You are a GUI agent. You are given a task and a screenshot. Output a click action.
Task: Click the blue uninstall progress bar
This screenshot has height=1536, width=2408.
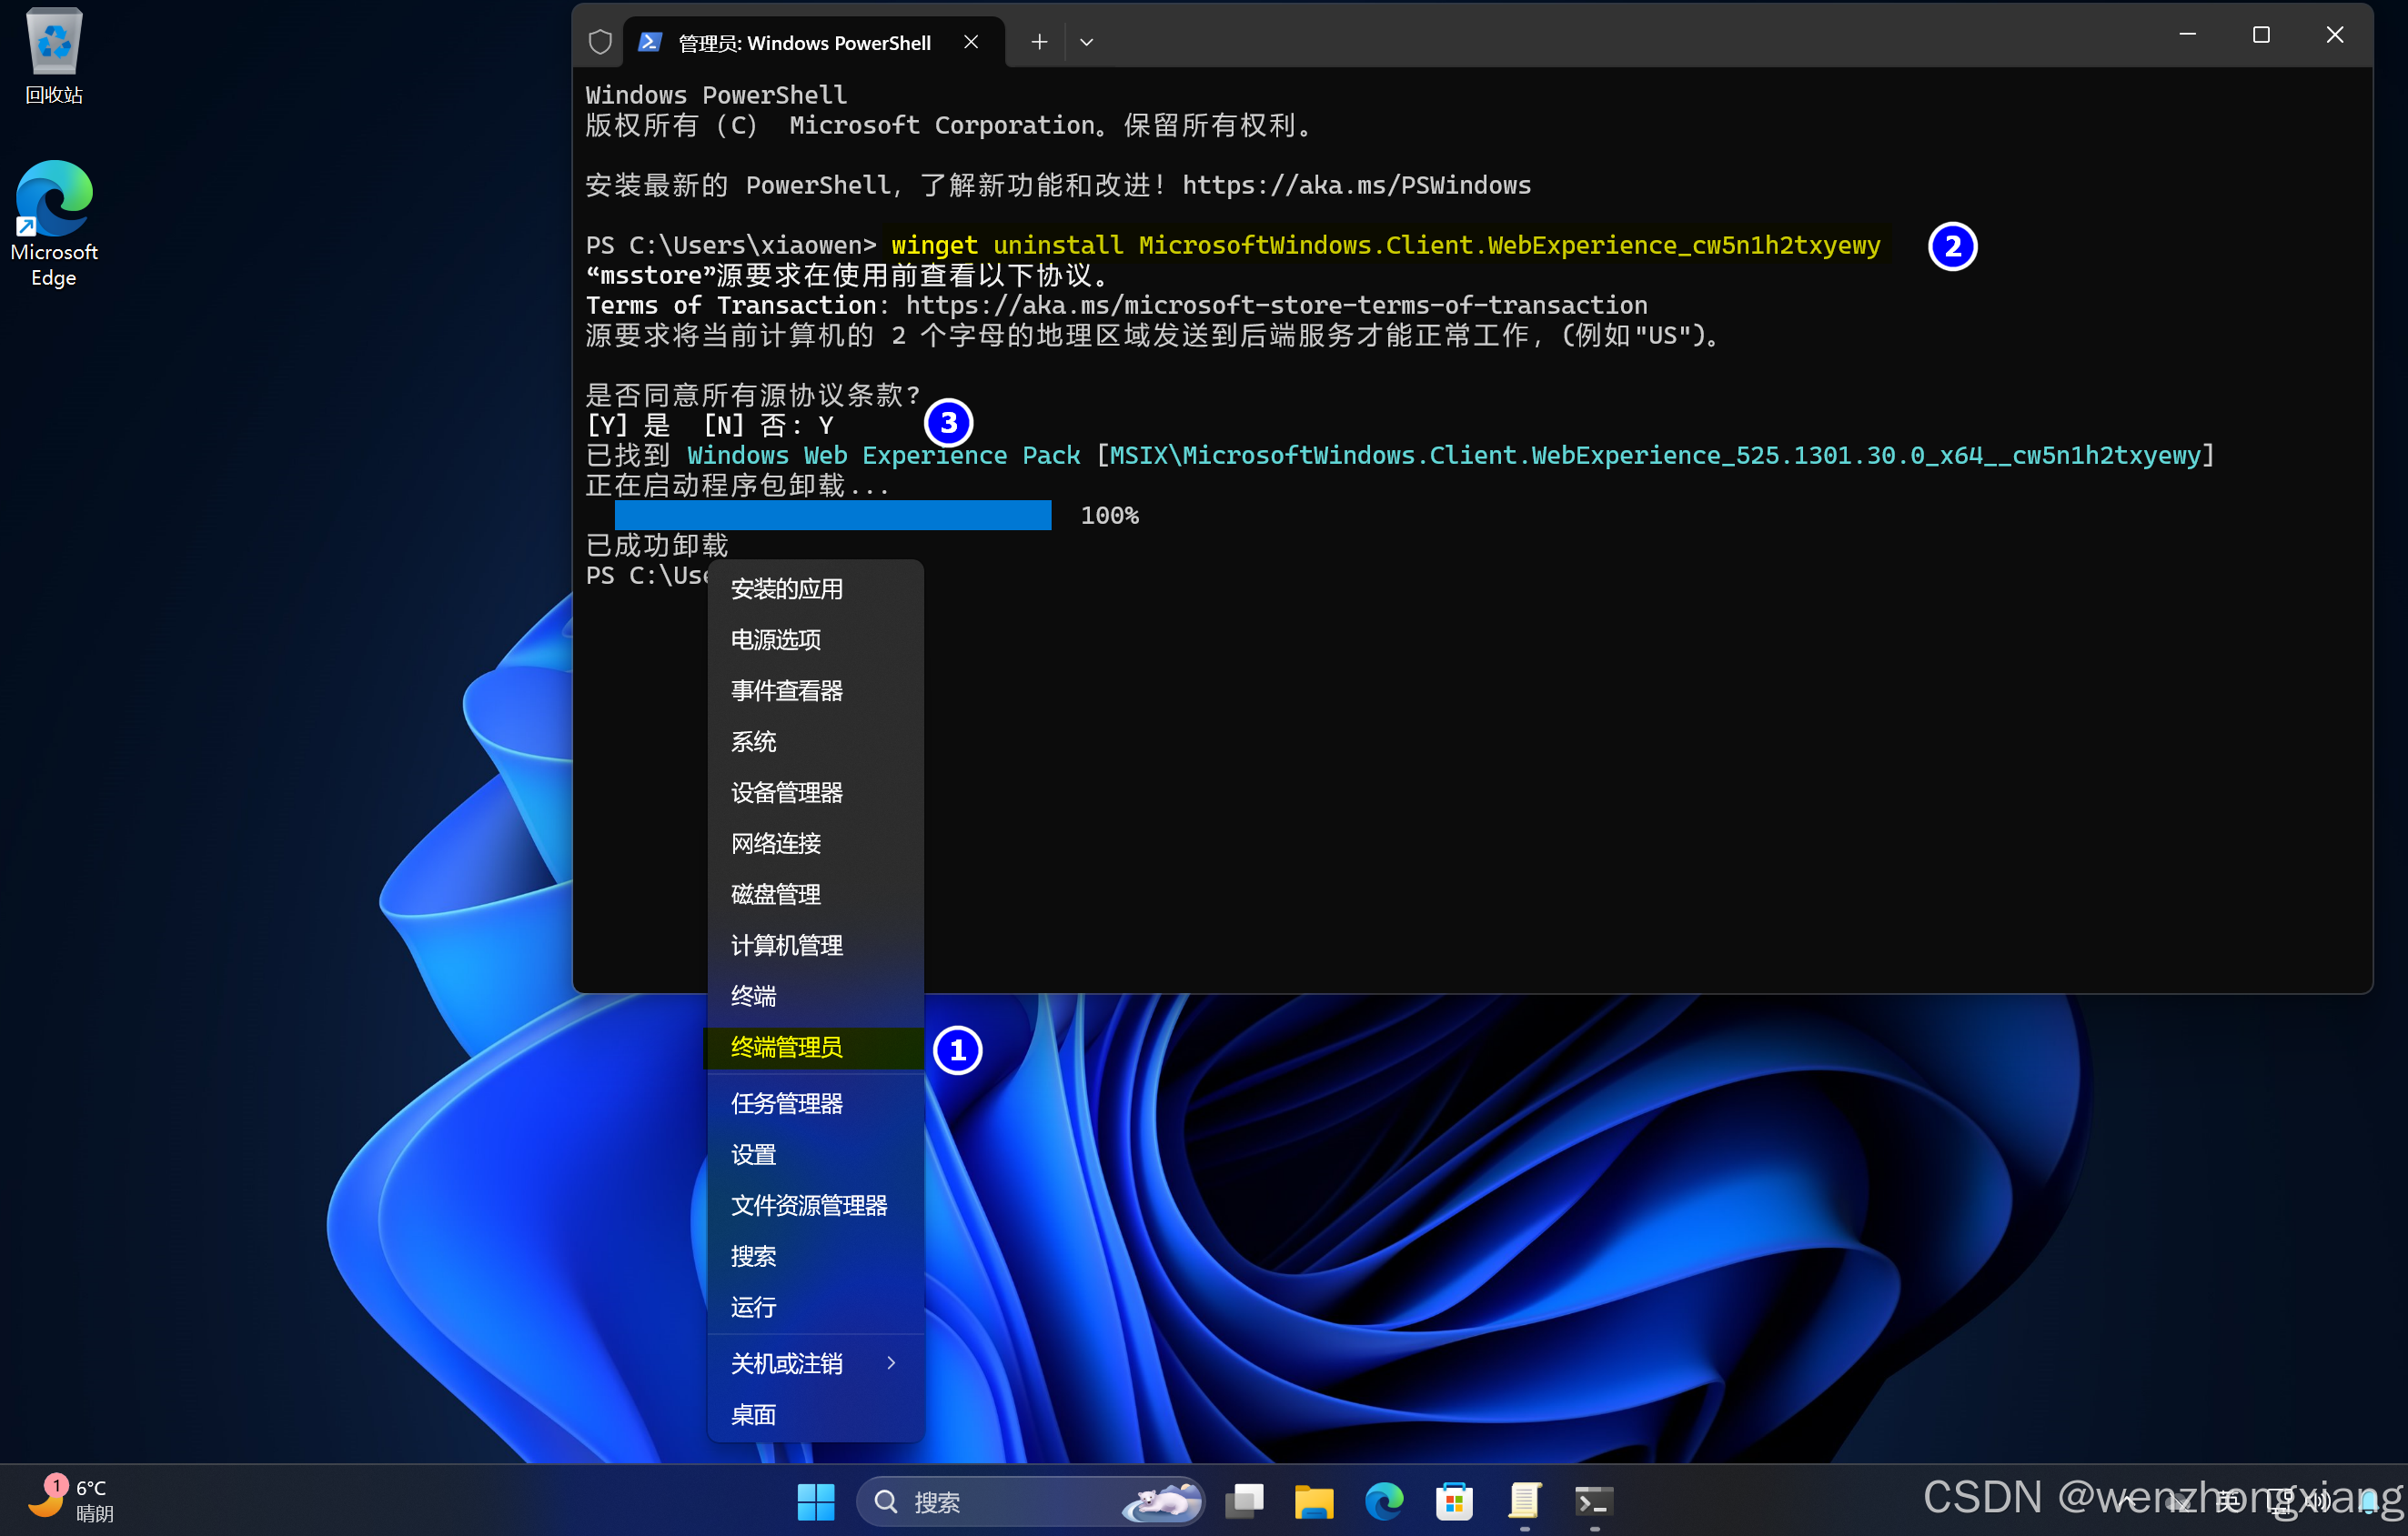point(832,515)
